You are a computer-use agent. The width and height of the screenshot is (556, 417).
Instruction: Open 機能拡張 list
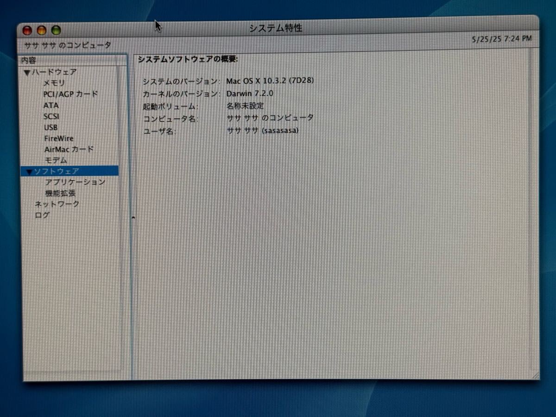tap(60, 193)
